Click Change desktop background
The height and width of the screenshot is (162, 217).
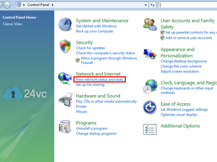pos(184,61)
